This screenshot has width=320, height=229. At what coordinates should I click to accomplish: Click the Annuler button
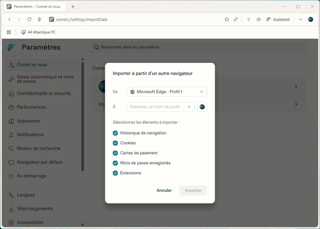coord(164,191)
